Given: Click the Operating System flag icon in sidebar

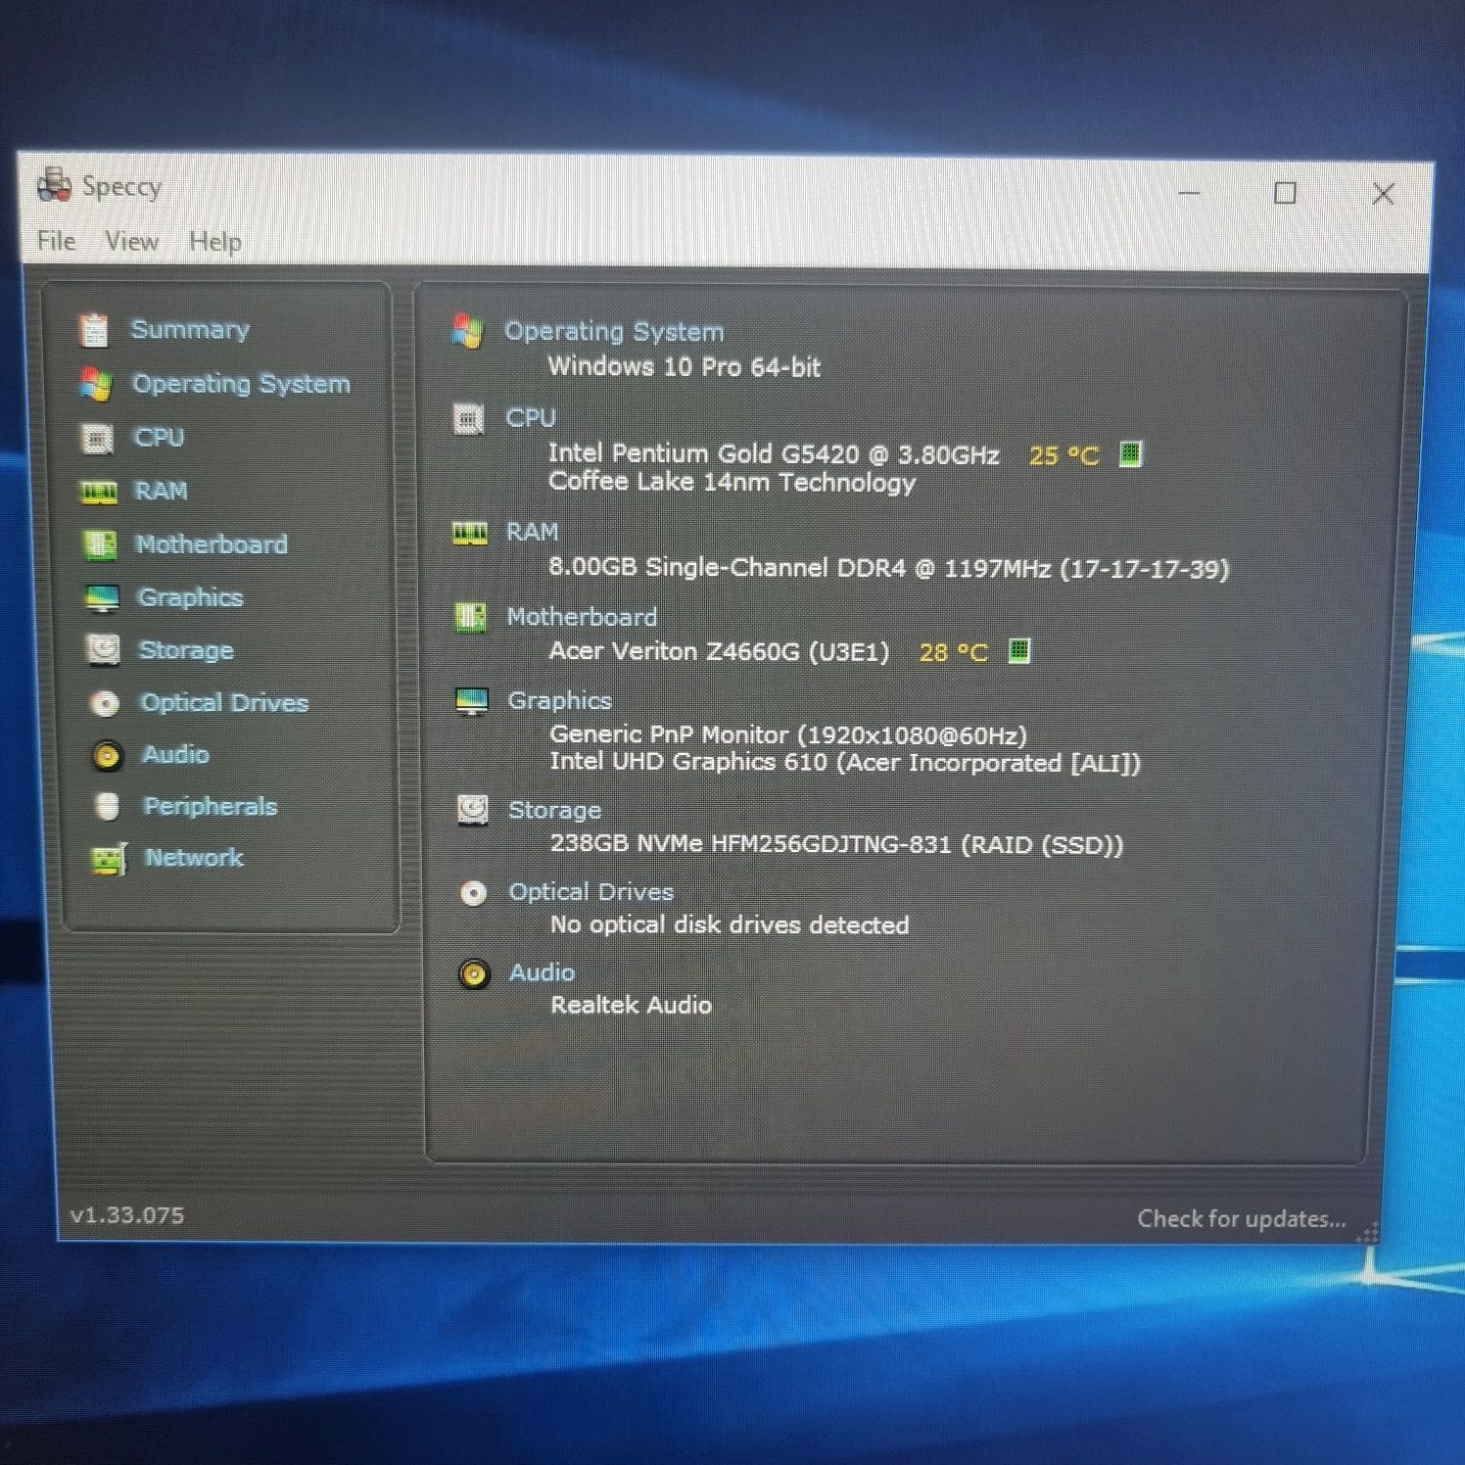Looking at the screenshot, I should pos(96,384).
